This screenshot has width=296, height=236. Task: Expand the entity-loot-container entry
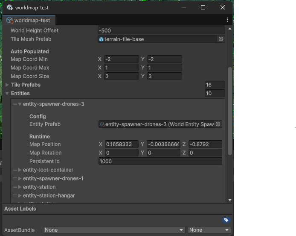click(x=20, y=170)
